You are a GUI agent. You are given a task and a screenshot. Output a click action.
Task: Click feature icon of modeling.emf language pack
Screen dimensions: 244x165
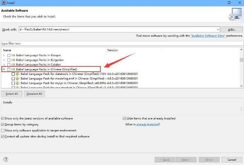pos(18,78)
